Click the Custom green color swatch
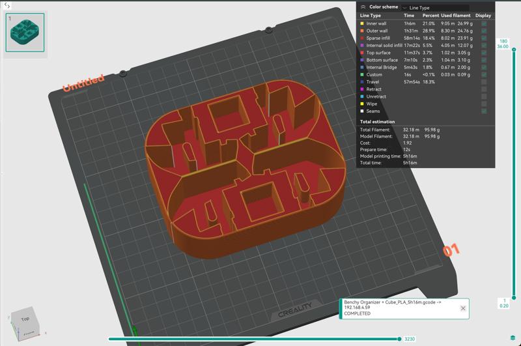Screen dimensions: 521x346 [x=362, y=75]
